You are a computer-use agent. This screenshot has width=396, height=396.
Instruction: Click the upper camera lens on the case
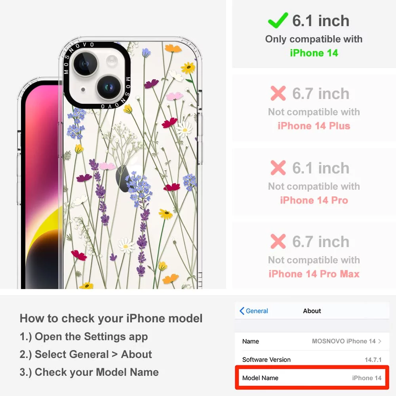click(85, 64)
